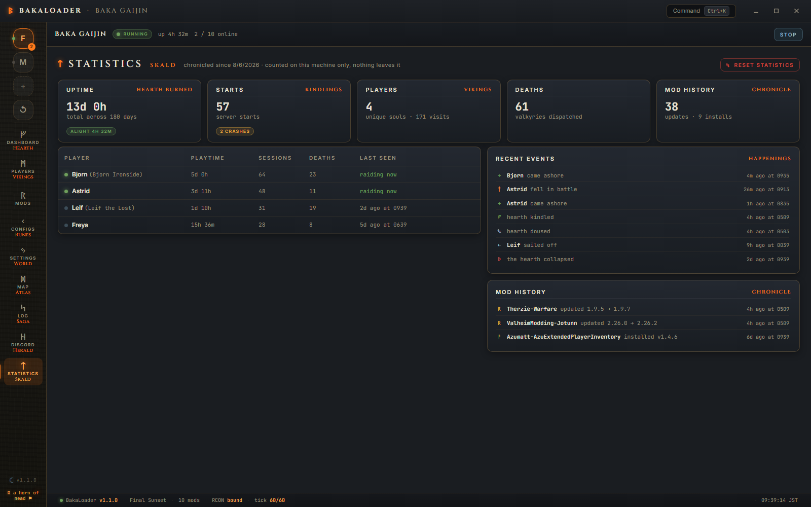The width and height of the screenshot is (811, 507).
Task: Click the circular refresh arrow icon in sidebar
Action: click(x=23, y=110)
